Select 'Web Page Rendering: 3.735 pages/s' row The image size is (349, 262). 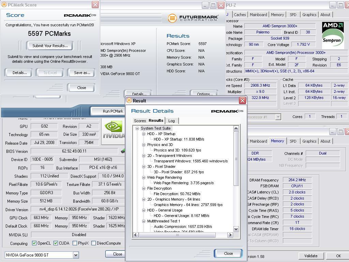[184, 183]
